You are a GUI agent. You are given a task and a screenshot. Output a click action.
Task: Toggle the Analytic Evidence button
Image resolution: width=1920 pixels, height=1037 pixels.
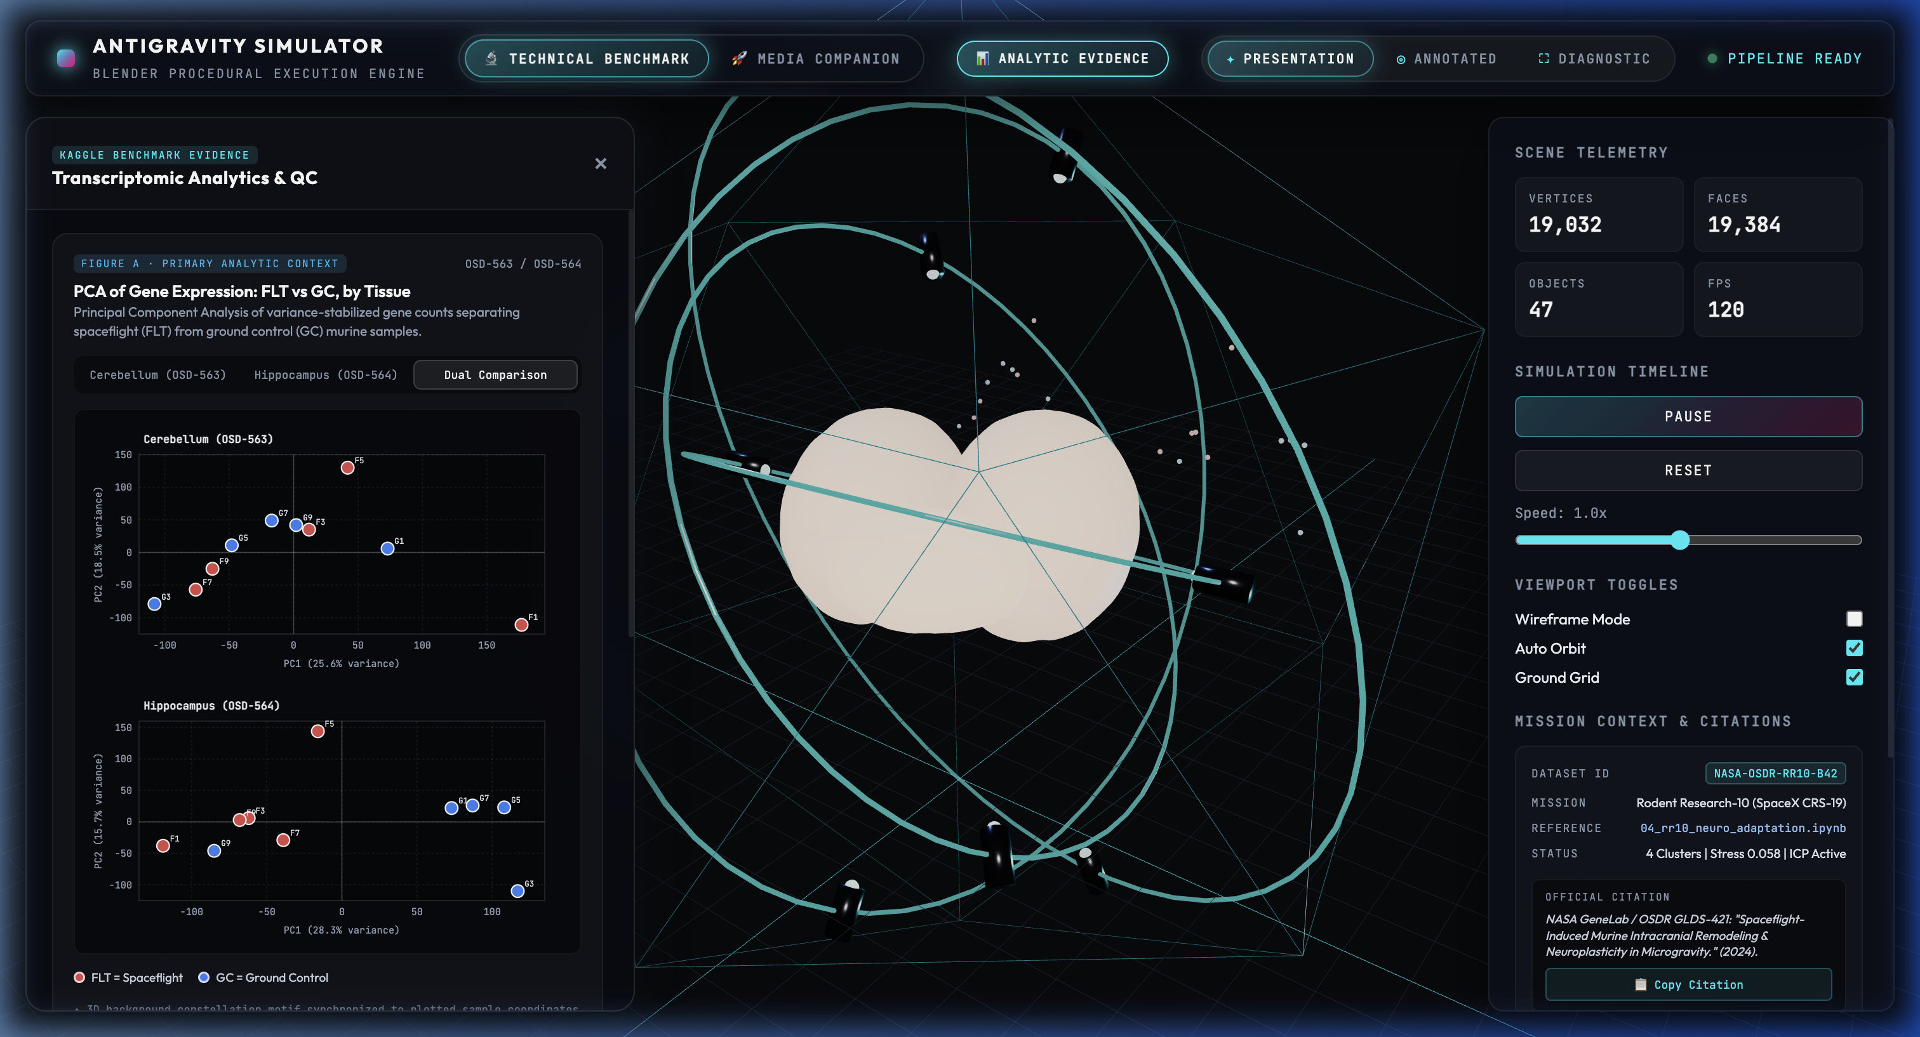[x=1062, y=58]
